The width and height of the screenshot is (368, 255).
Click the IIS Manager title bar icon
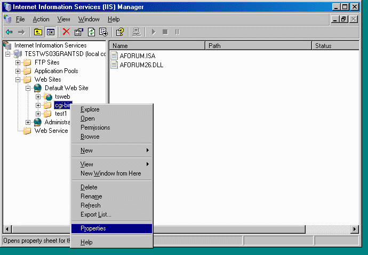click(x=7, y=7)
